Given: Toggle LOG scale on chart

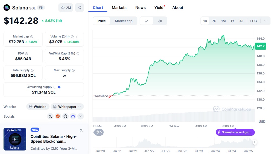Looking at the screenshot, I should coord(253,21).
